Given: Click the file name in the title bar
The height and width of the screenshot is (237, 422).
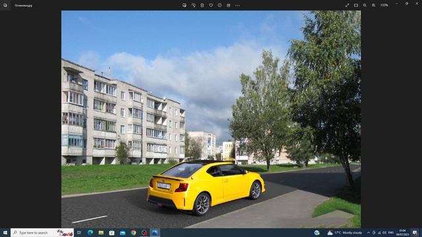Looking at the screenshot, I should click(24, 5).
